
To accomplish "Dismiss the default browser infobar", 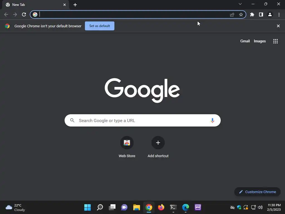I will tap(278, 26).
